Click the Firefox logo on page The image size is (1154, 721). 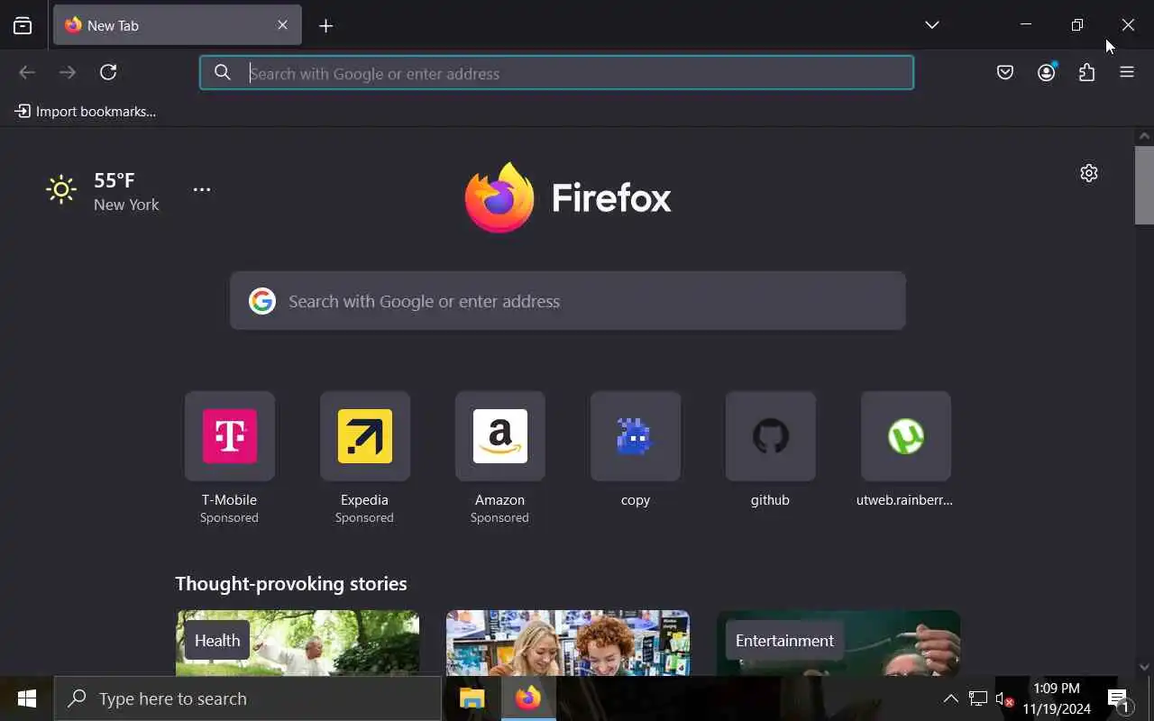coord(568,197)
